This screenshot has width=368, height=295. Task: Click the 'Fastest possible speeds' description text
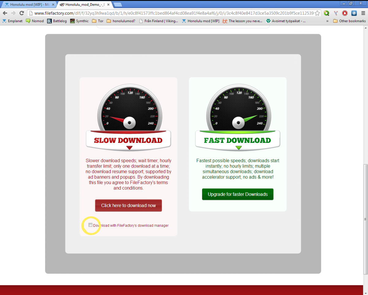coord(238,169)
